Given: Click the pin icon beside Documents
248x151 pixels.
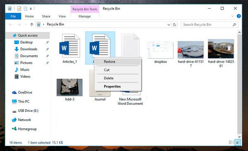Looking at the screenshot, I should 47,56.
